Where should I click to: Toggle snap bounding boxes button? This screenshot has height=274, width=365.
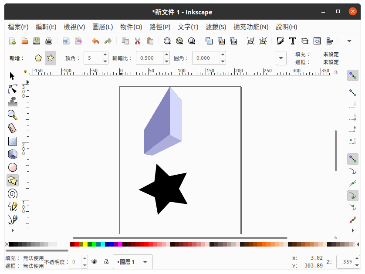(353, 93)
